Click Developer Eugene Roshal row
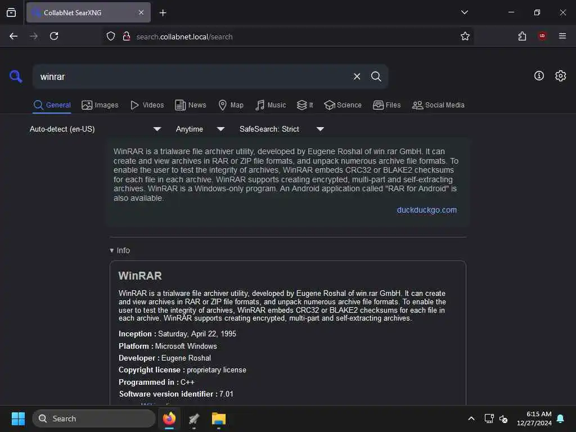 (x=165, y=358)
